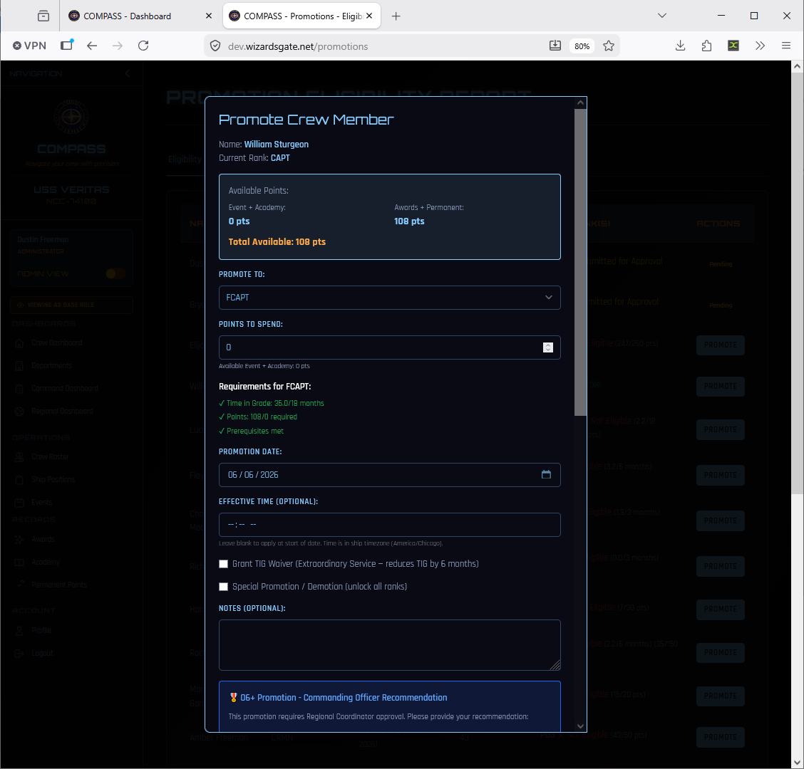This screenshot has height=769, width=804.
Task: Open the browser hamburger menu
Action: coord(786,46)
